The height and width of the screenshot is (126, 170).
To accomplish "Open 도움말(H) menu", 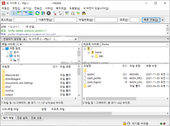I will [x=75, y=8].
